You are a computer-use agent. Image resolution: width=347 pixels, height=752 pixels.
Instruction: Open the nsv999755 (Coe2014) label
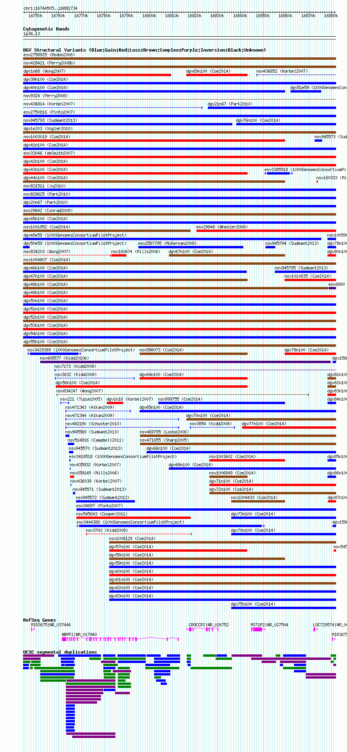pyautogui.click(x=180, y=399)
